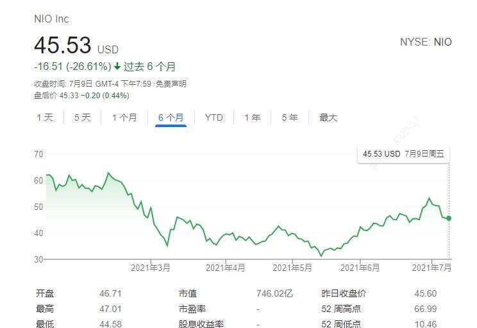Click the 52 周高点 value 66.99
Image resolution: width=477 pixels, height=328 pixels.
[x=426, y=309]
